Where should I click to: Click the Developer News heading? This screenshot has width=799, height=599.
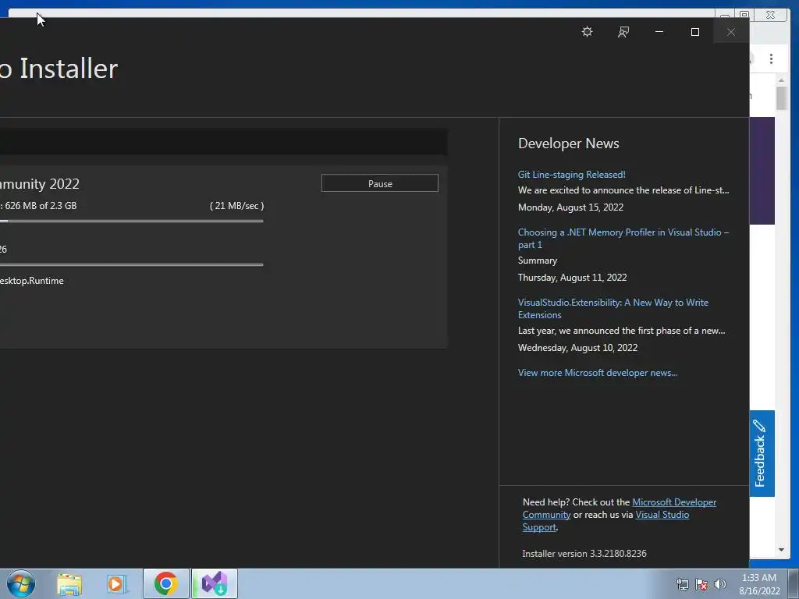(568, 144)
